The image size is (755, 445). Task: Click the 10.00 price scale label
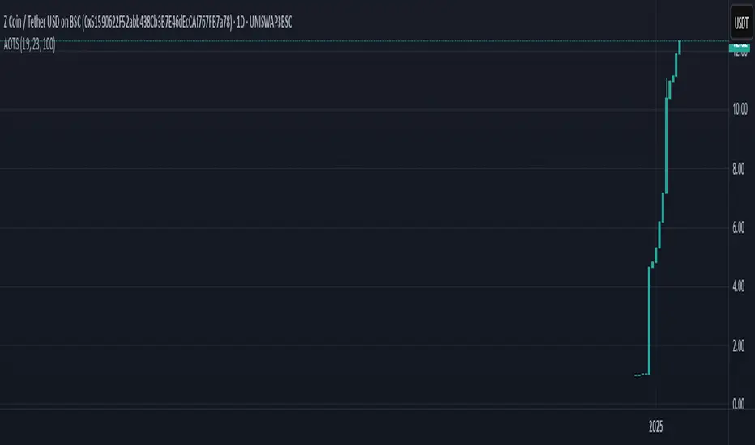[739, 110]
